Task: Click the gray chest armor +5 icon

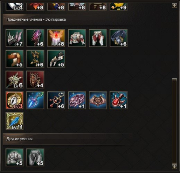Action: pos(15,157)
